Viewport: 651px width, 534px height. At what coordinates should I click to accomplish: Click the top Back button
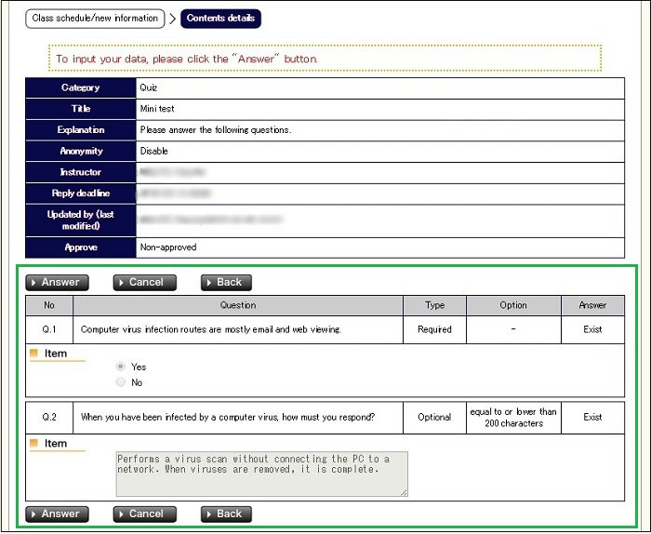point(226,283)
